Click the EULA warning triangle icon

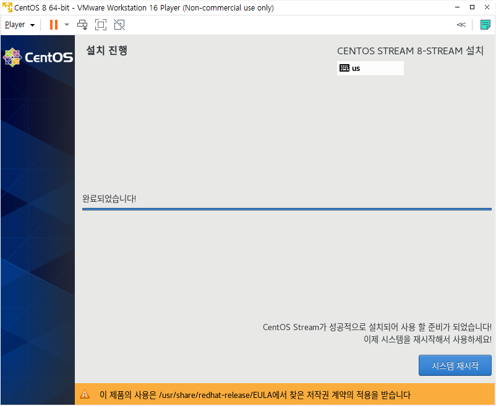85,394
